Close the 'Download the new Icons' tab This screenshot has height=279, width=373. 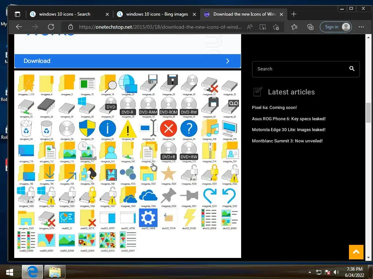point(282,15)
